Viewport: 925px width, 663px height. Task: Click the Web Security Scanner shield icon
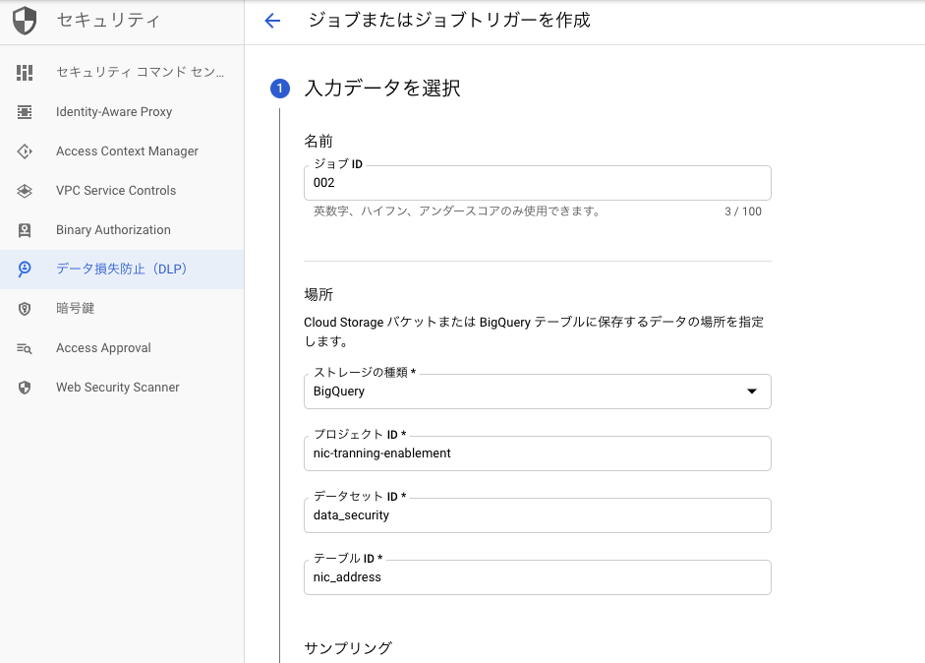(25, 388)
